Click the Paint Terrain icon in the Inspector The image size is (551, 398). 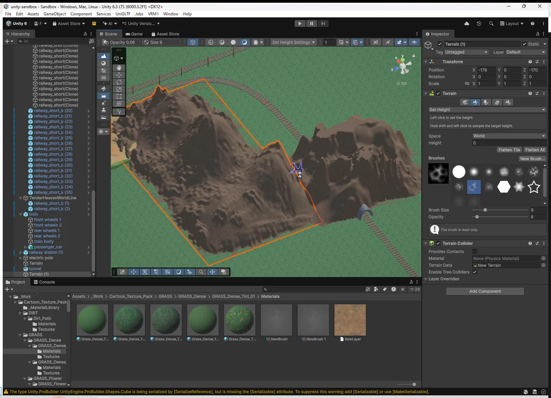click(476, 102)
